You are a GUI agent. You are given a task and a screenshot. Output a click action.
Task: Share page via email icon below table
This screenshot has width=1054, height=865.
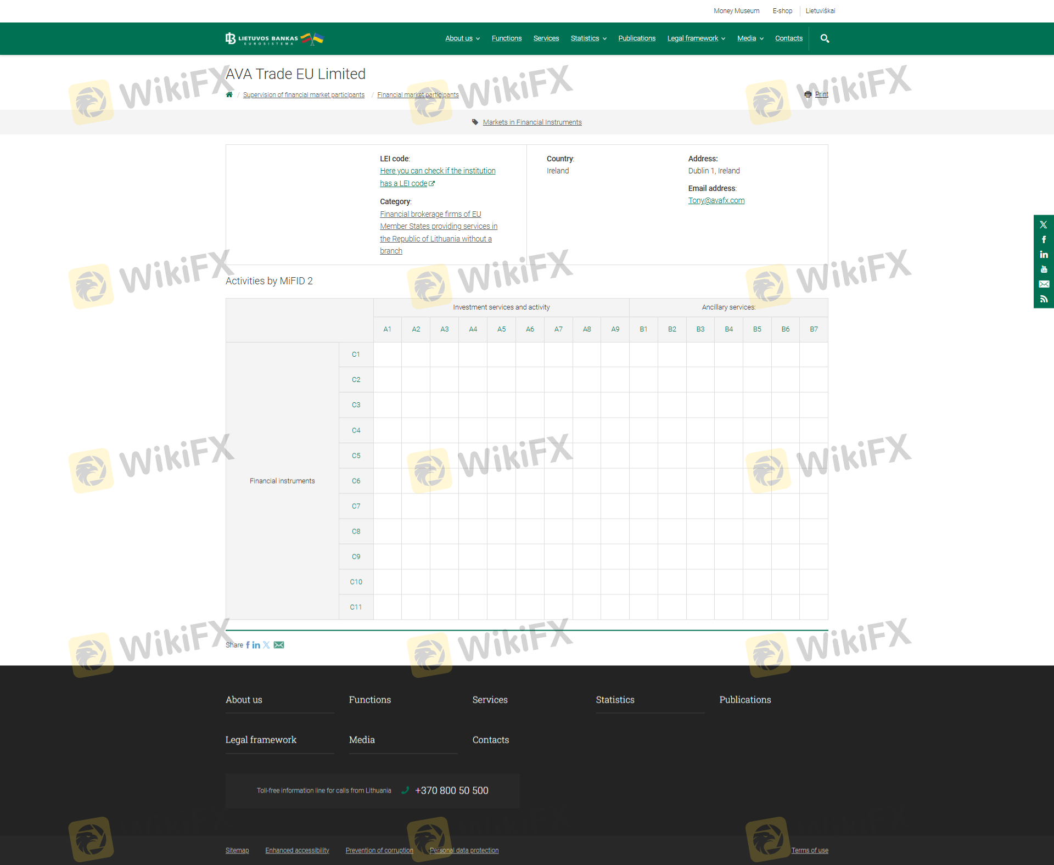click(279, 645)
